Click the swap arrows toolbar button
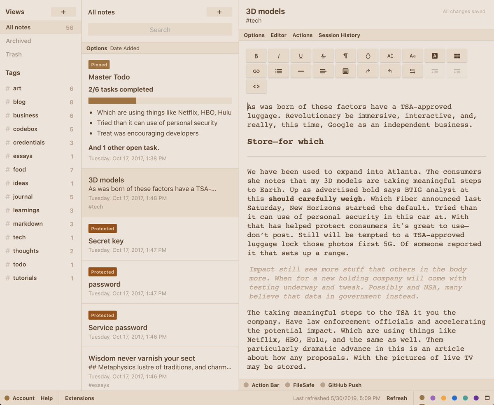 click(x=412, y=71)
